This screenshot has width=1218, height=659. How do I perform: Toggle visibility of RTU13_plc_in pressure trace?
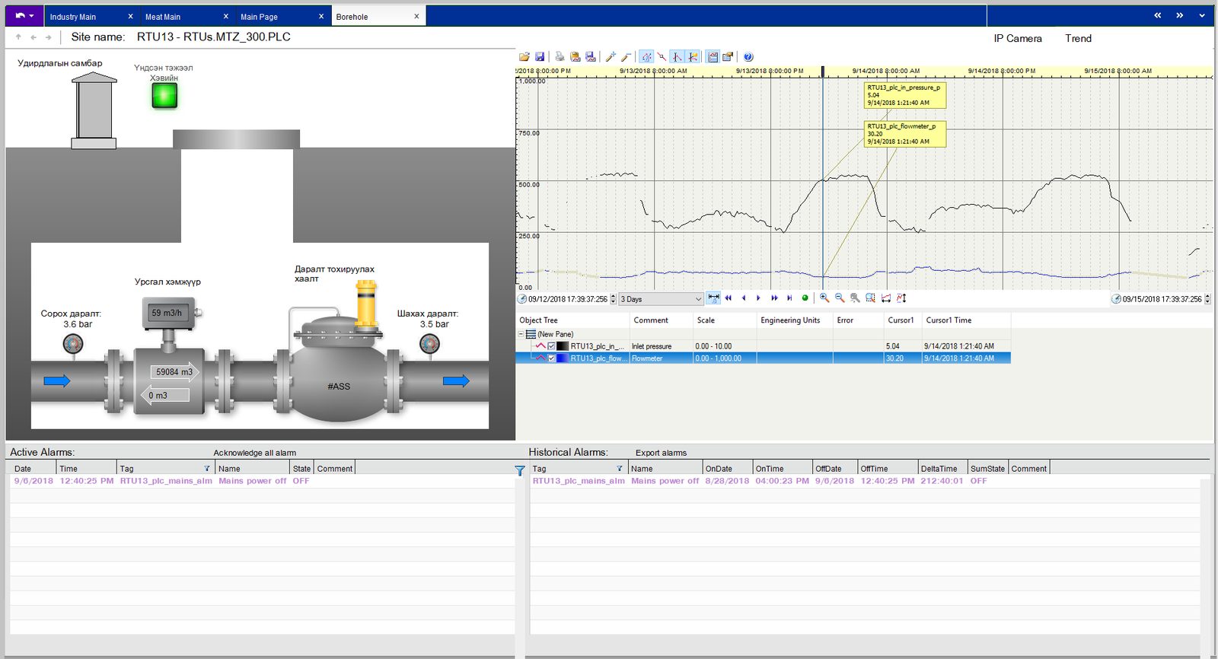pos(552,346)
